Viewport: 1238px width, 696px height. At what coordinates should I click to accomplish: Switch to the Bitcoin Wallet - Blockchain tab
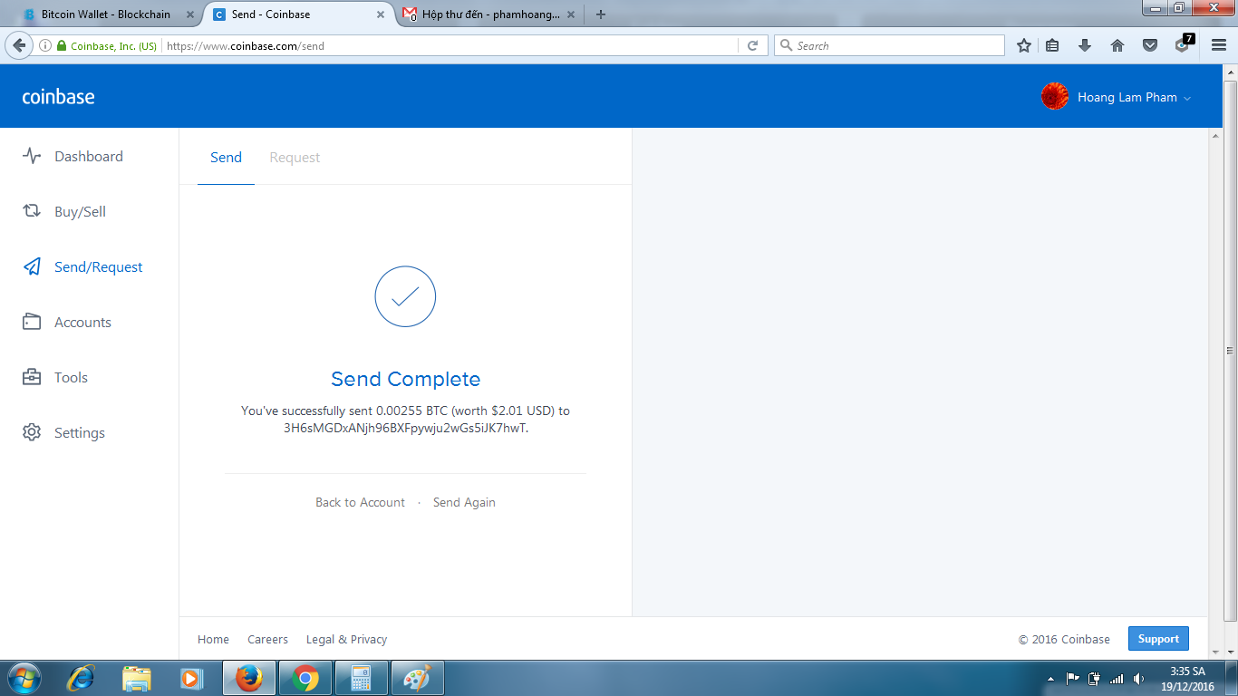tap(107, 14)
